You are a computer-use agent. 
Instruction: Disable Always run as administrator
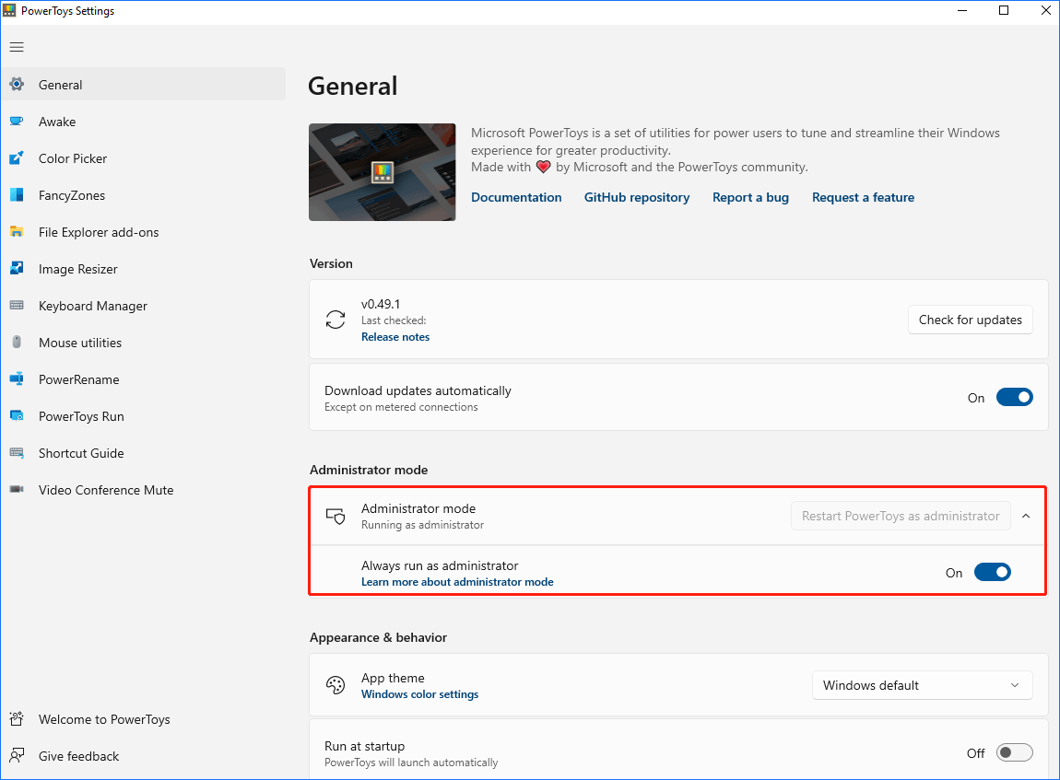point(993,572)
